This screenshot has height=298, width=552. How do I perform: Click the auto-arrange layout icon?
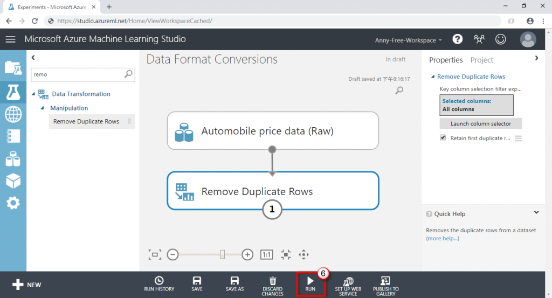[286, 254]
